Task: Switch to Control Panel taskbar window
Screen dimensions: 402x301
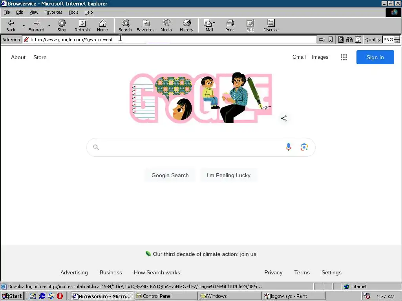Action: (166, 296)
